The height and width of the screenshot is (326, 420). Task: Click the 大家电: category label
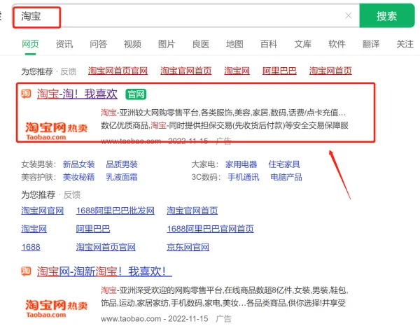click(x=205, y=164)
